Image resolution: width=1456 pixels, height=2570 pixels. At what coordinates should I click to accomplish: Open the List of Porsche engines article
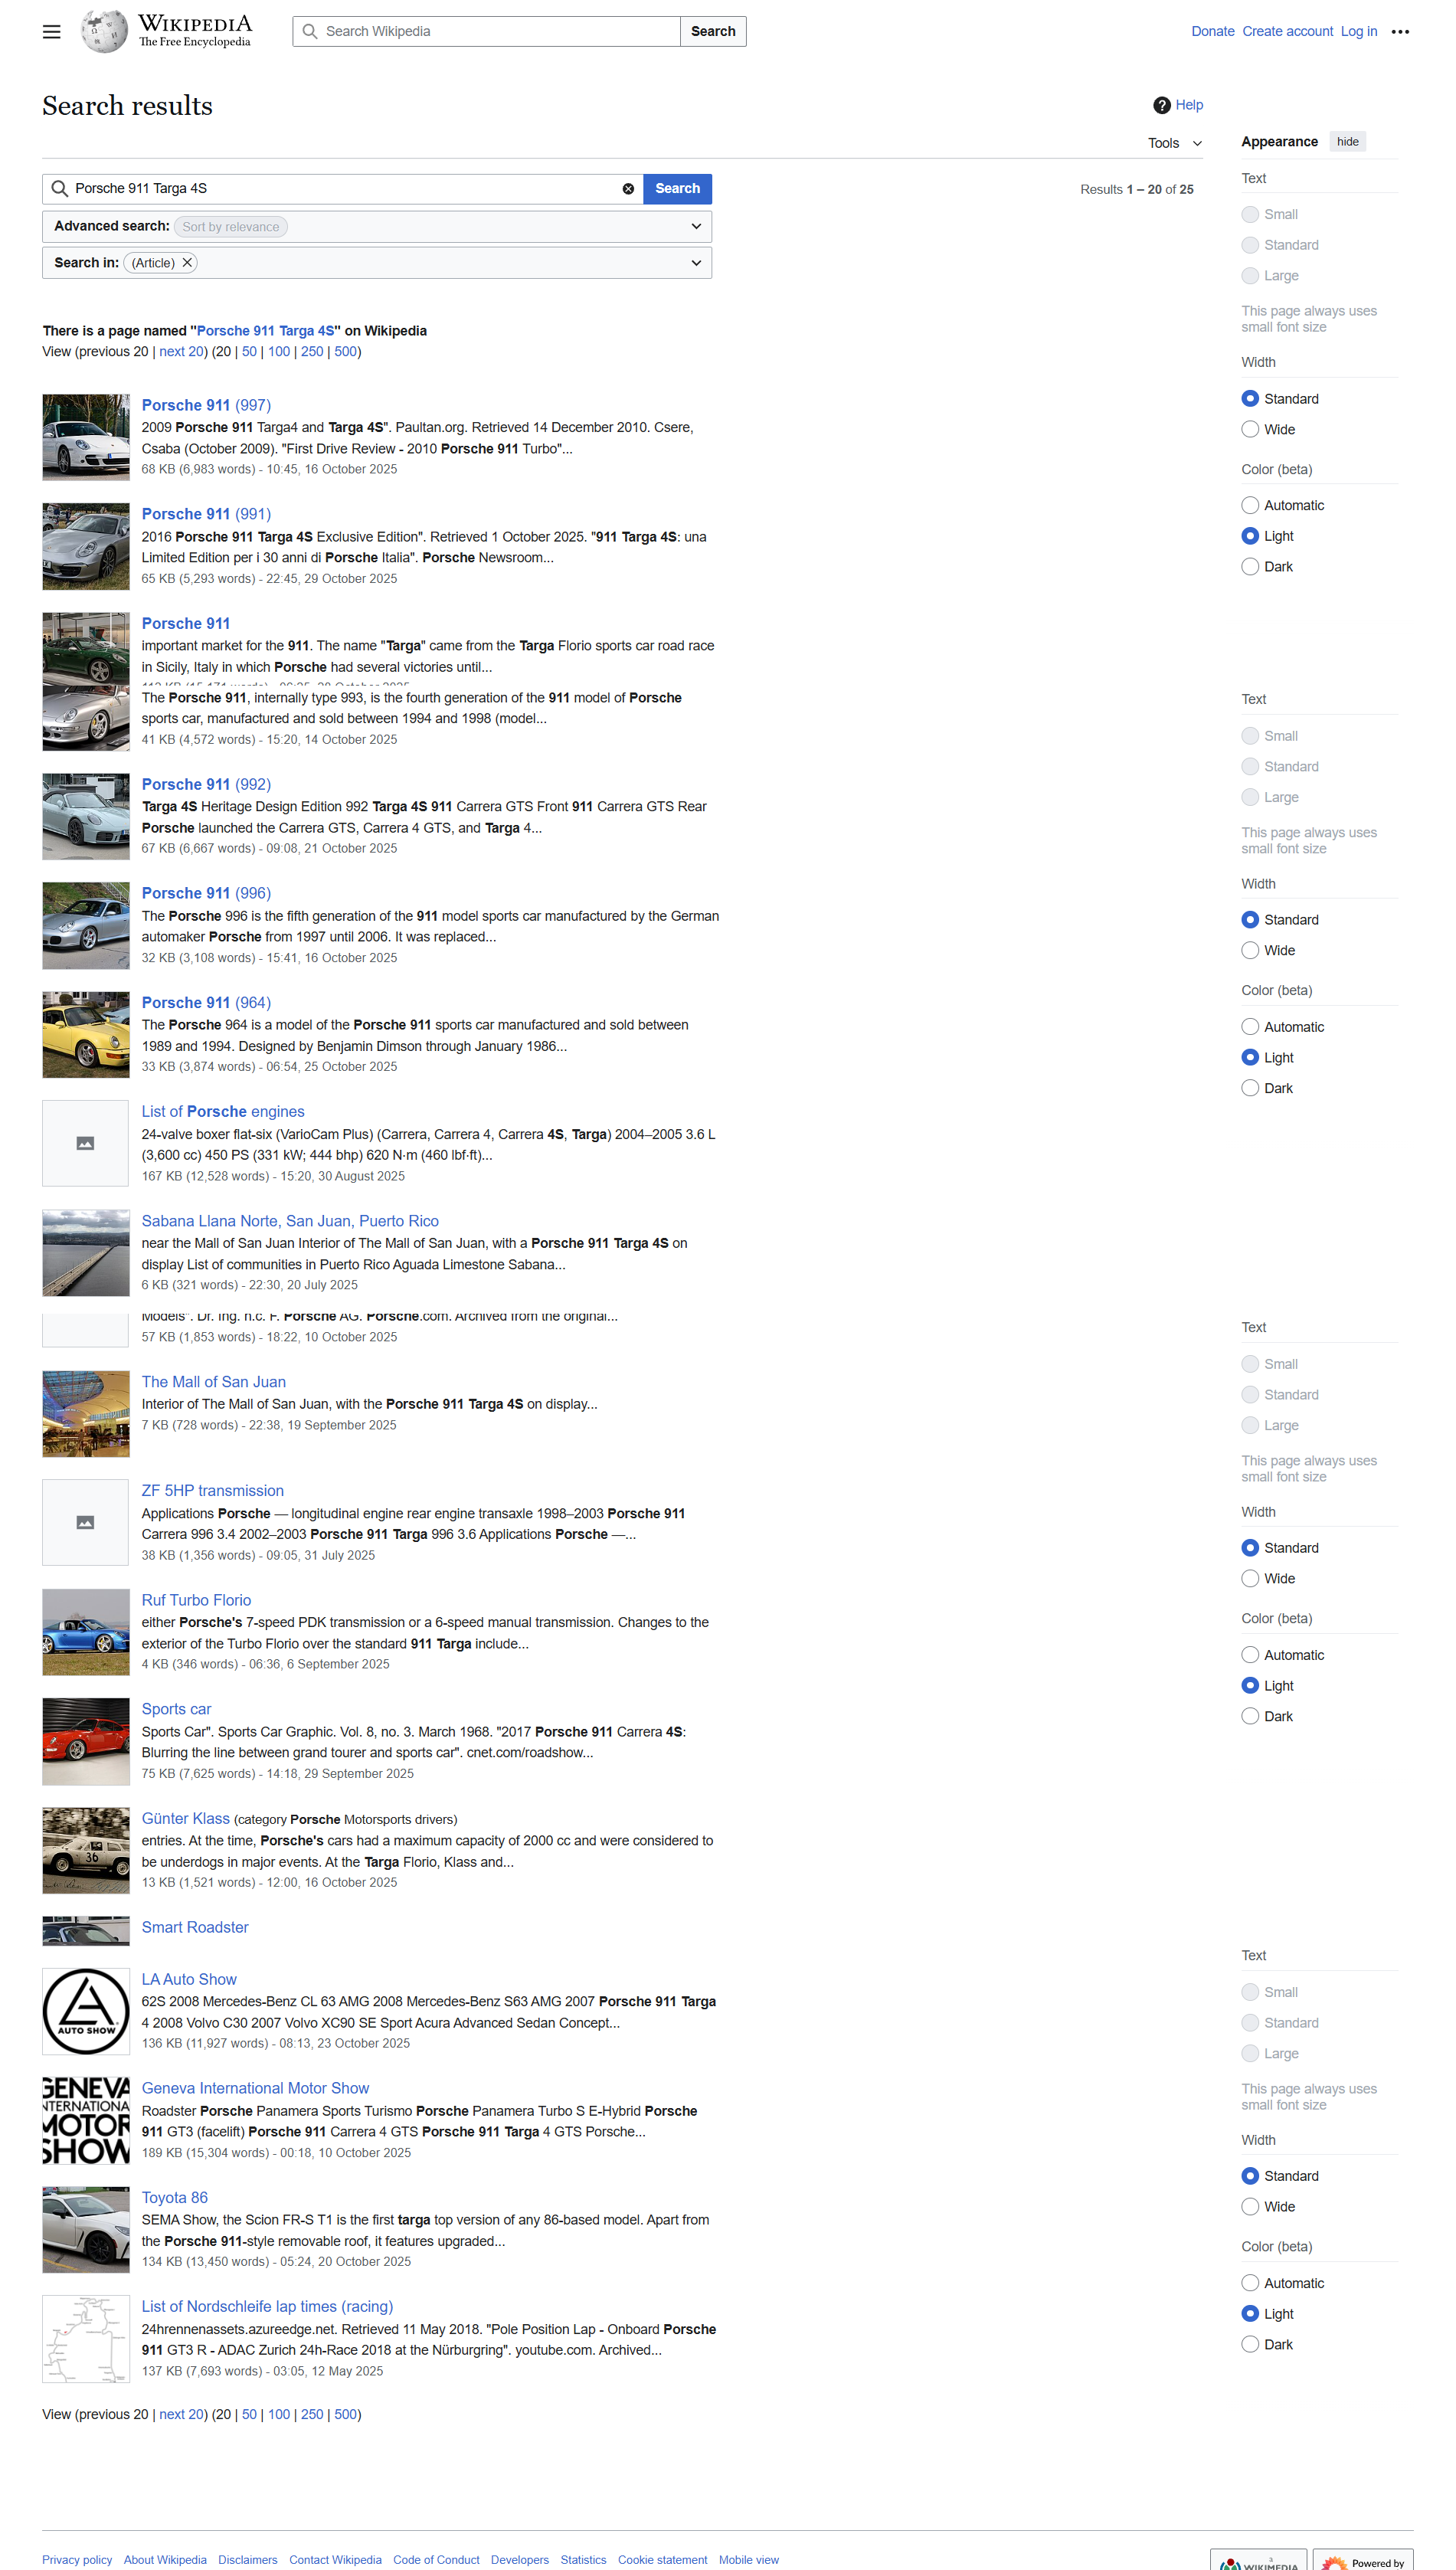tap(223, 1111)
